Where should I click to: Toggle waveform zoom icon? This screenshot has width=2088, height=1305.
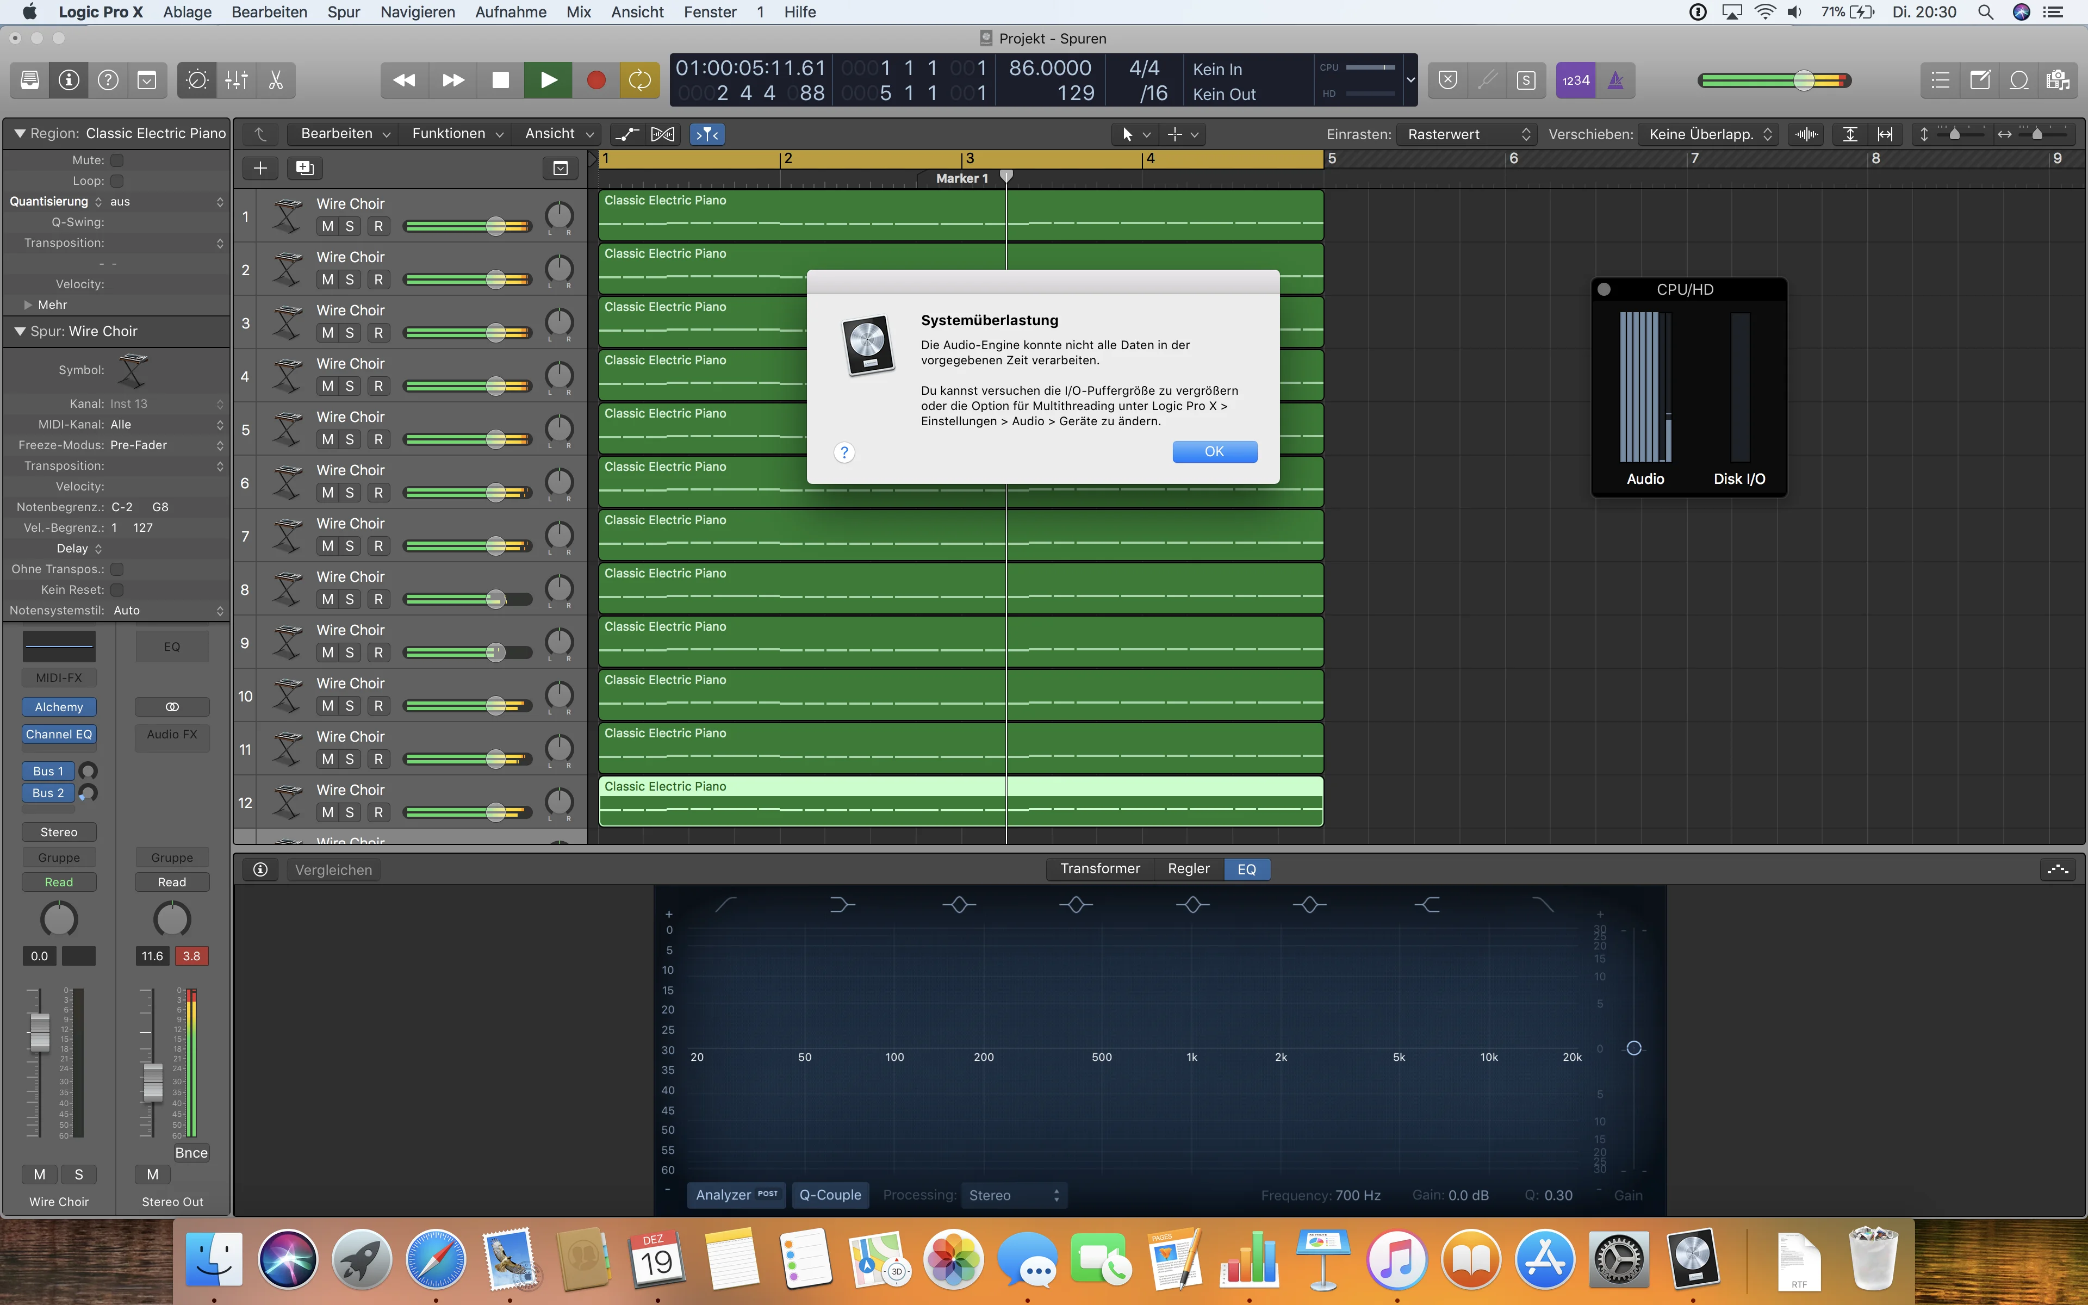point(1806,134)
